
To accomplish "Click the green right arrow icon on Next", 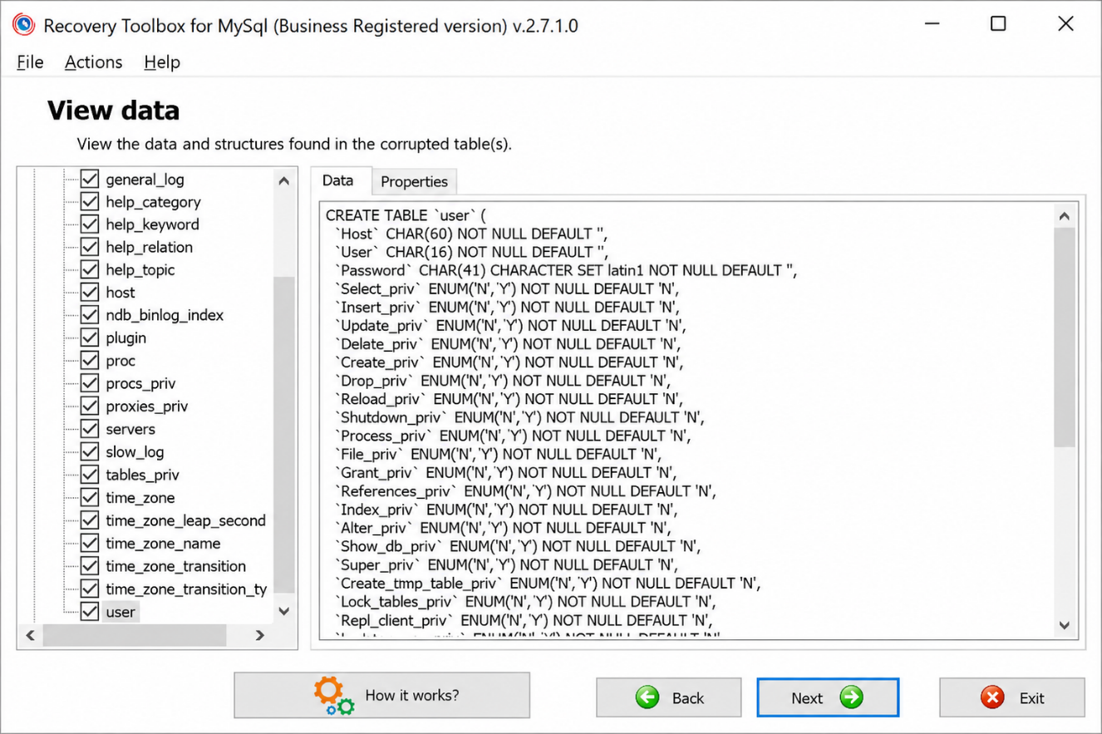I will coord(851,697).
